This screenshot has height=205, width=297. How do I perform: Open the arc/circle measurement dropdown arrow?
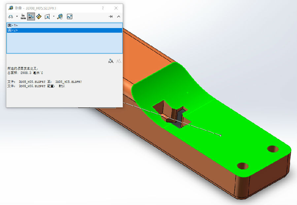[x=17, y=17]
